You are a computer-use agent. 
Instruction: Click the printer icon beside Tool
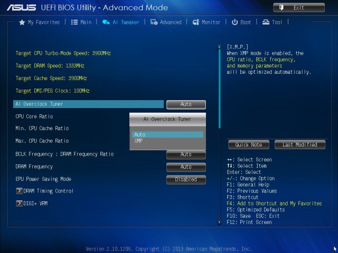266,22
